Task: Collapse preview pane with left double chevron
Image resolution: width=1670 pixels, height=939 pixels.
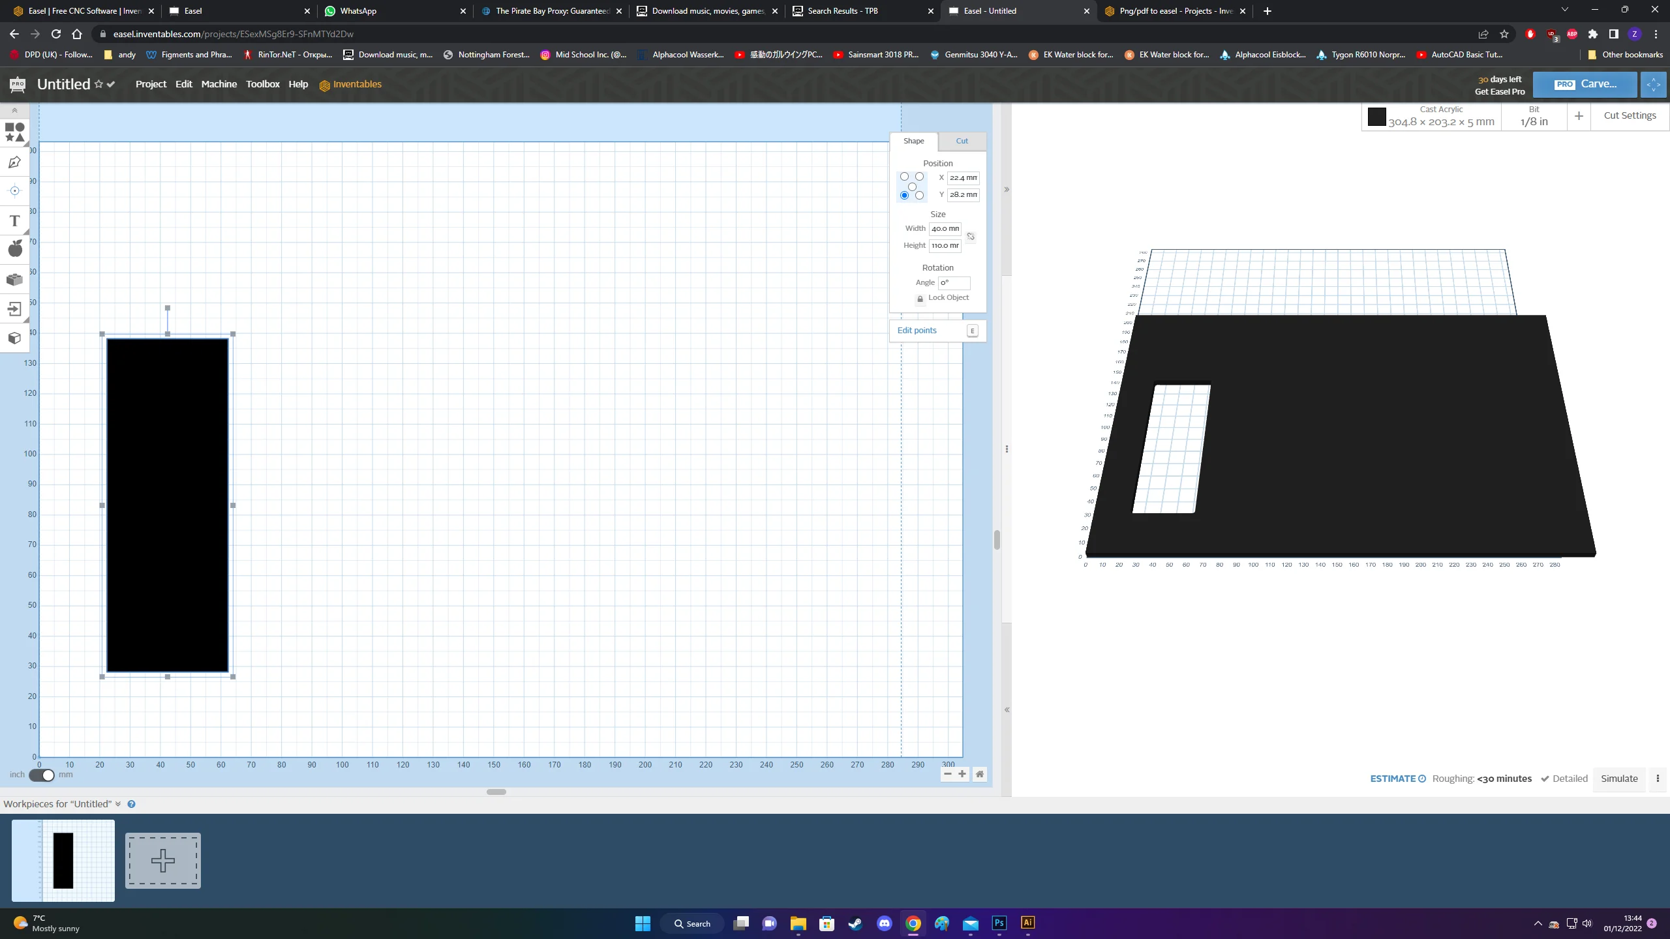Action: [1007, 709]
